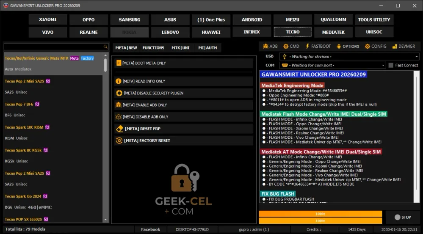Click the upper orange 100% progress bar
Image resolution: width=423 pixels, height=234 pixels.
click(321, 214)
